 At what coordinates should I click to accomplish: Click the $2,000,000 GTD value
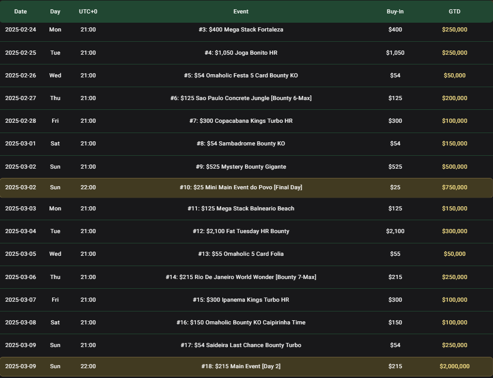coord(455,366)
